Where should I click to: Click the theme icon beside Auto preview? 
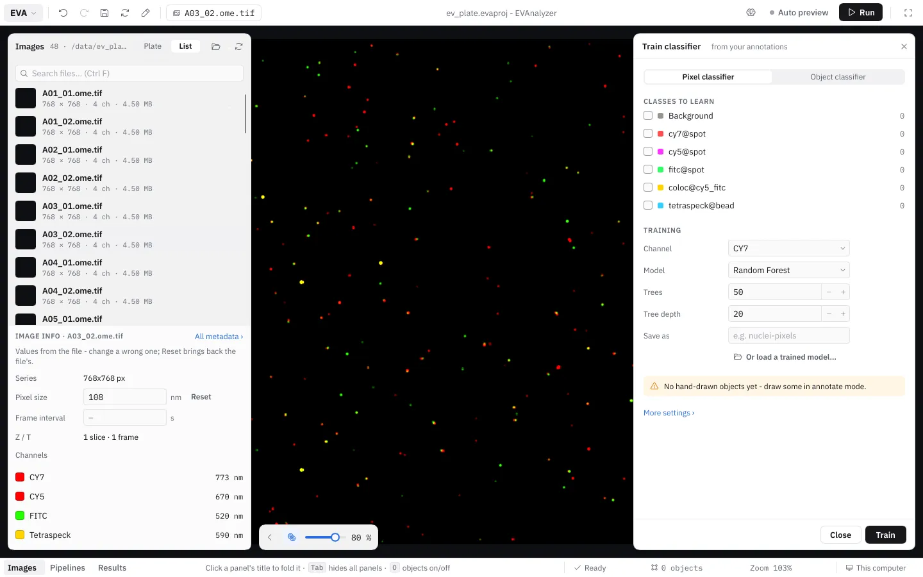tap(751, 13)
